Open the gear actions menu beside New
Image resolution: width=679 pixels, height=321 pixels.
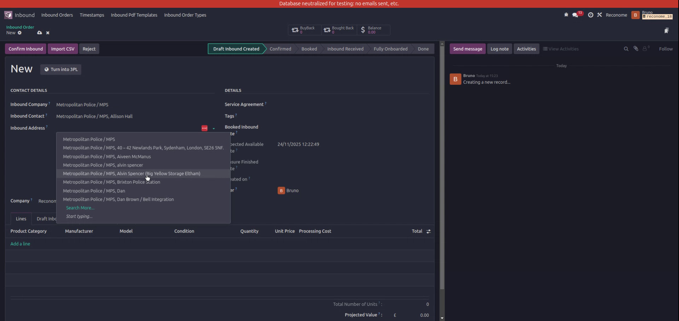(x=20, y=33)
